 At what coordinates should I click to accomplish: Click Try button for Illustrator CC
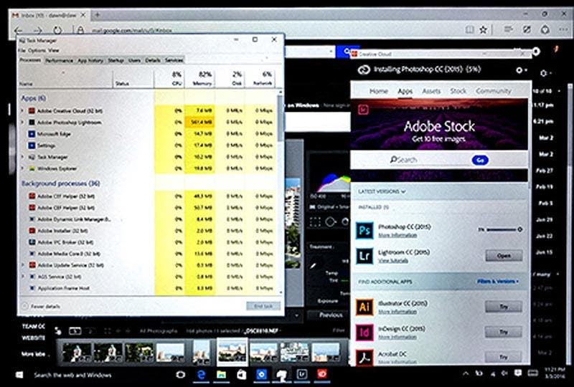[x=504, y=307]
